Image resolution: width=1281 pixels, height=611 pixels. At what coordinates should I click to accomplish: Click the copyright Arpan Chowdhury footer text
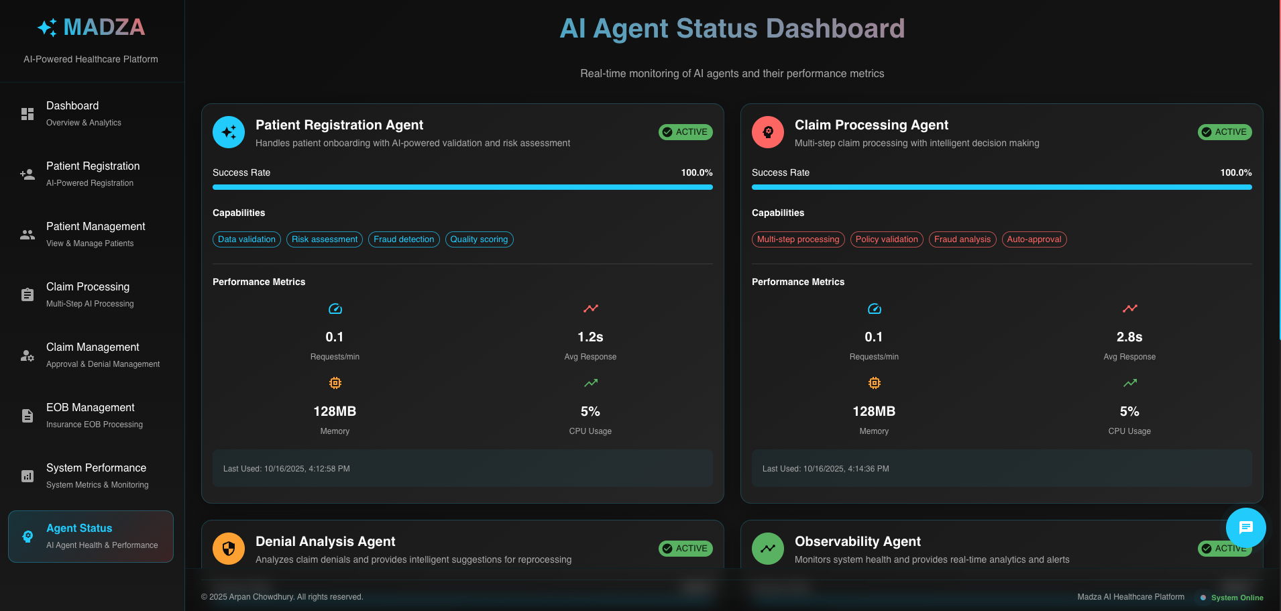pyautogui.click(x=282, y=597)
